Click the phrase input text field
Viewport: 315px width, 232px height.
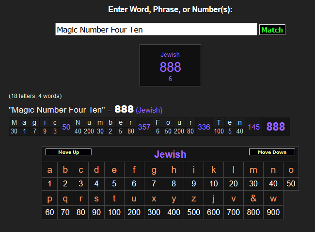(x=156, y=30)
